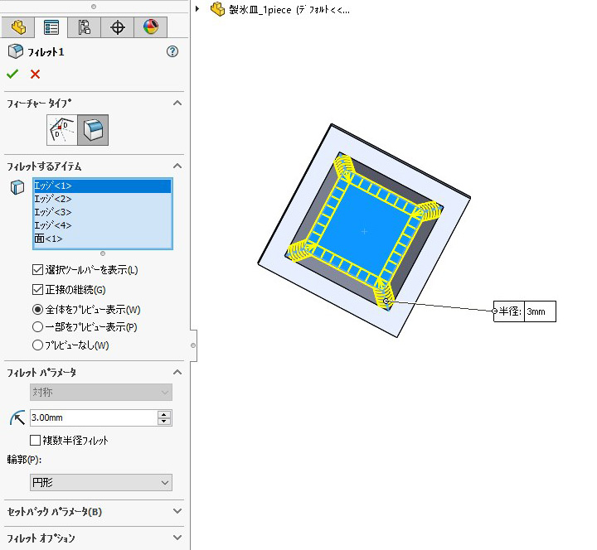The height and width of the screenshot is (550, 597).
Task: Select the fillet feature type icon
Action: point(94,130)
